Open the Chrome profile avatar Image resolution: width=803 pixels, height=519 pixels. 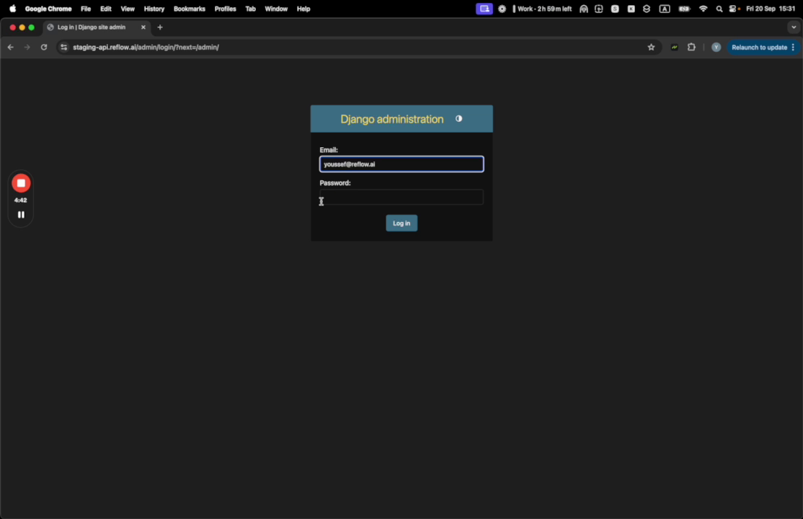point(716,47)
